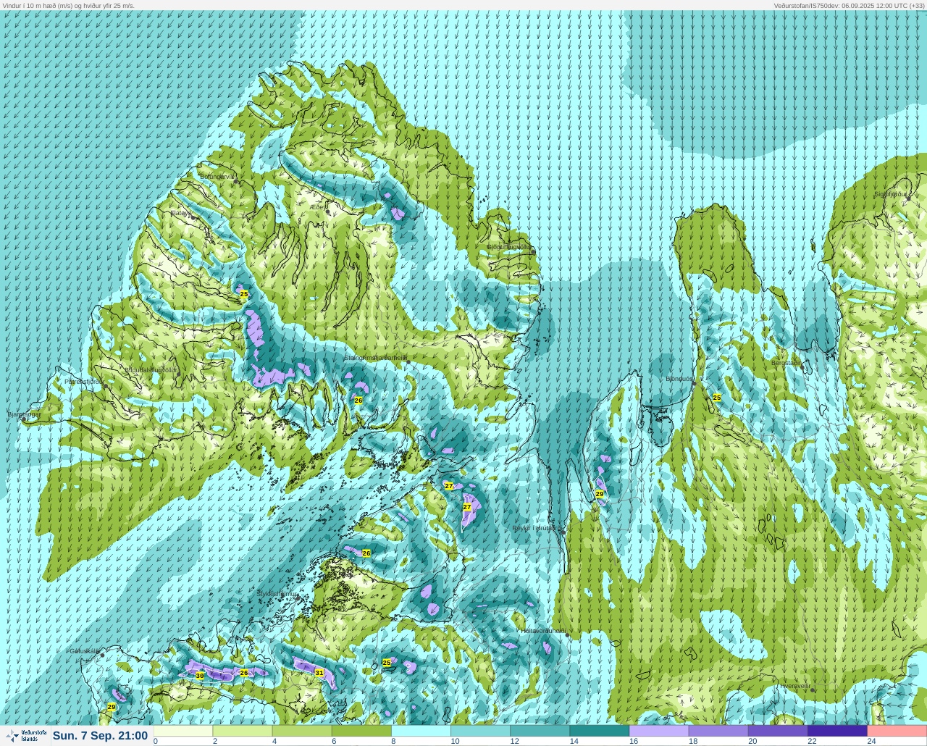The height and width of the screenshot is (746, 927).
Task: Click the Bergstaðir station label
Action: point(787,363)
